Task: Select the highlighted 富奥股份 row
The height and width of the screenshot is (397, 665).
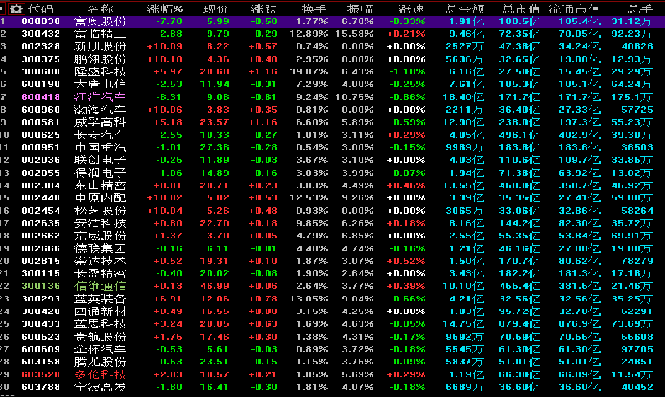Action: (101, 21)
